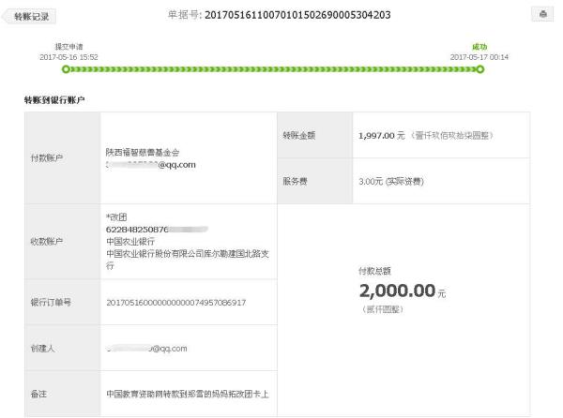Click the 中国农业银行 bank name line
The image size is (563, 418).
[x=130, y=241]
